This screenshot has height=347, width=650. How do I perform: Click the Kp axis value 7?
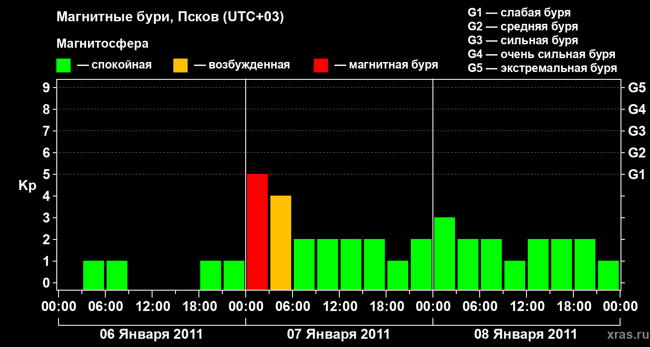[47, 131]
